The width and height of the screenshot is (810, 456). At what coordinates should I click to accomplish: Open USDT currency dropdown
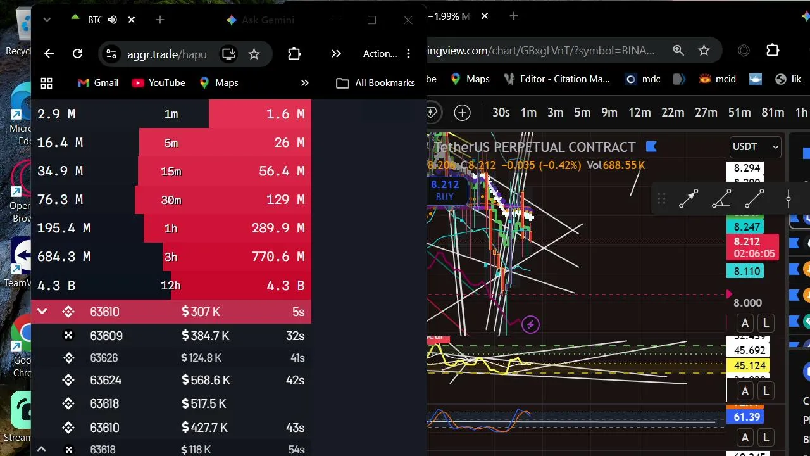[x=755, y=147]
